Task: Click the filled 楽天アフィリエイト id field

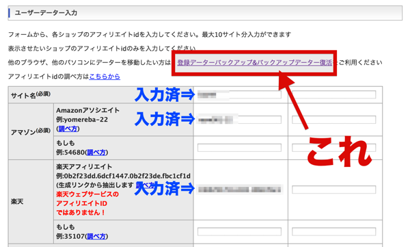Action: click(239, 190)
